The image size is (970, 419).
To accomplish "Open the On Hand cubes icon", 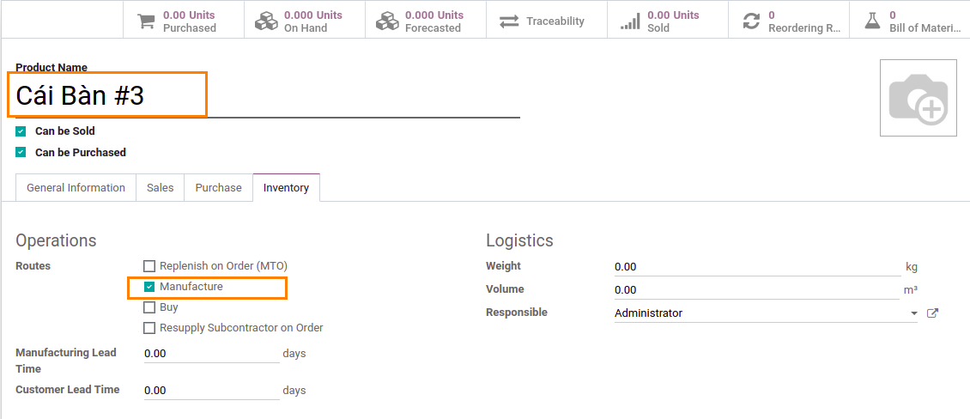I will pos(266,21).
